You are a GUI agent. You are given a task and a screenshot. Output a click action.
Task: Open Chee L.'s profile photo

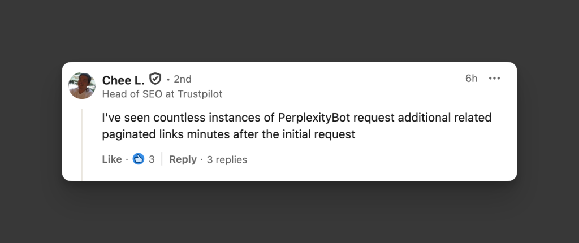(x=82, y=86)
